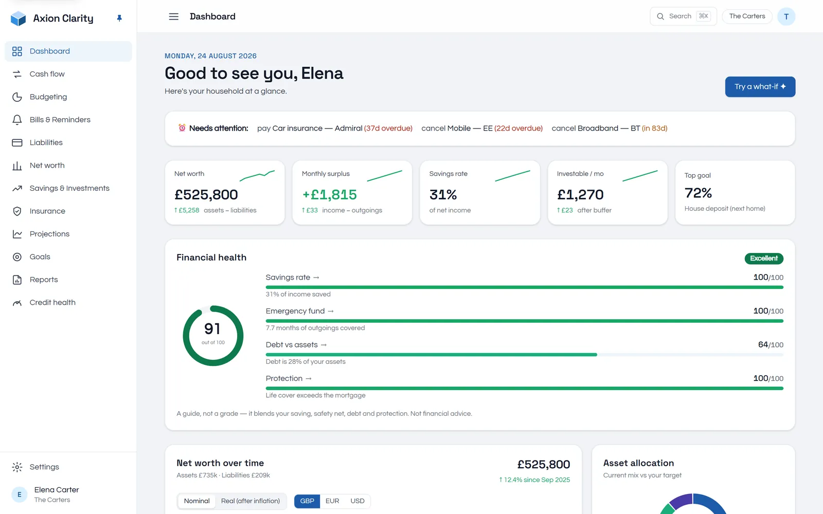
Task: Click the Bills & Reminders bell icon
Action: 17,120
